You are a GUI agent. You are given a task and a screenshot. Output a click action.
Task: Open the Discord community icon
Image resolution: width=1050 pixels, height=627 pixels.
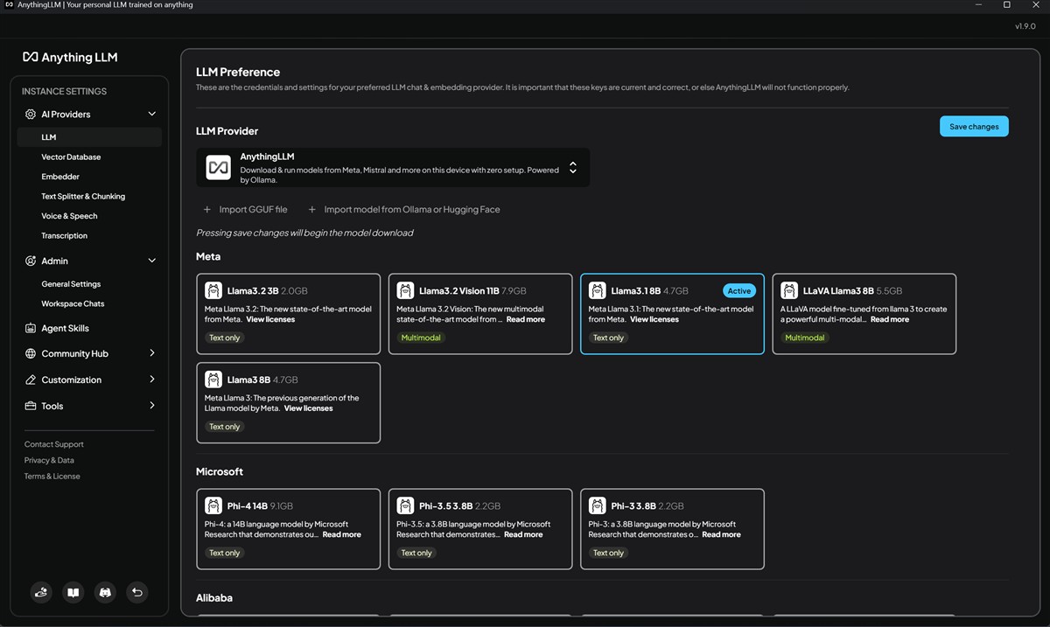105,592
